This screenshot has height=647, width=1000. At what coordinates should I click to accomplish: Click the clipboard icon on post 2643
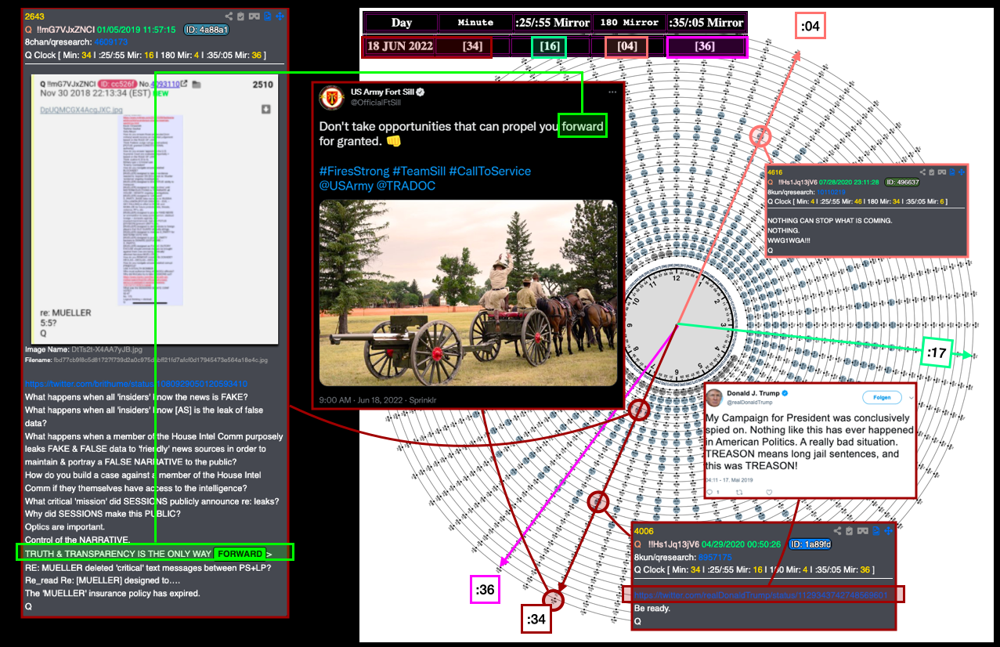241,16
